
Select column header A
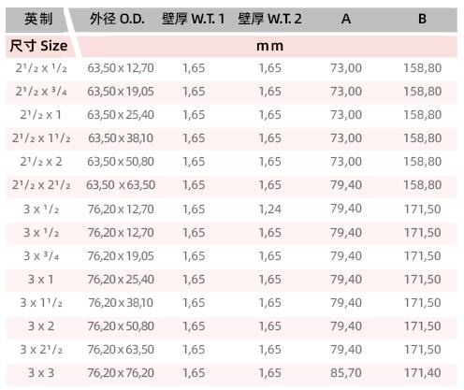point(346,19)
